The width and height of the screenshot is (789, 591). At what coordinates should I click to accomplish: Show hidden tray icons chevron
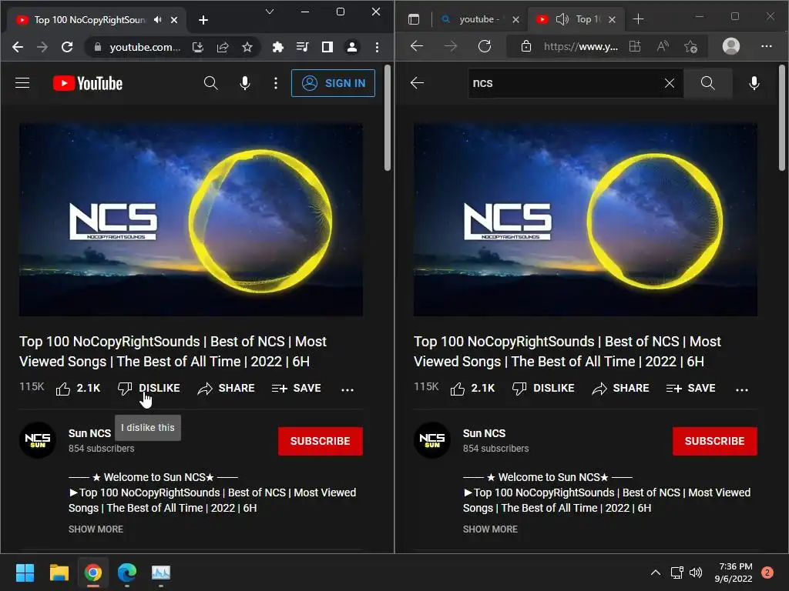[x=655, y=573]
